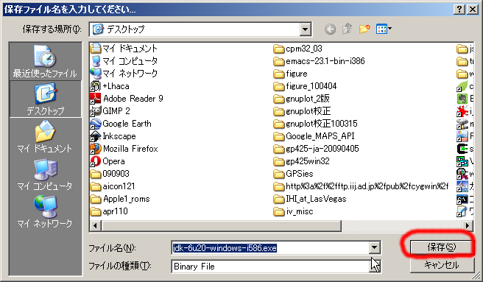The height and width of the screenshot is (282, 483).
Task: Select Desktop (デスクトップ) in places sidebar
Action: coord(46,99)
